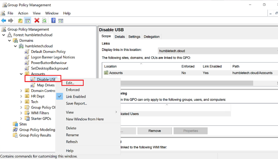This screenshot has height=159, width=278.
Task: Click the Logon Banner Legal Notices icon
Action: point(27,57)
